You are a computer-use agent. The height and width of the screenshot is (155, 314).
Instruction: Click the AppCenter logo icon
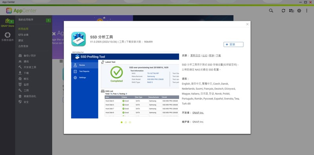pyautogui.click(x=9, y=11)
